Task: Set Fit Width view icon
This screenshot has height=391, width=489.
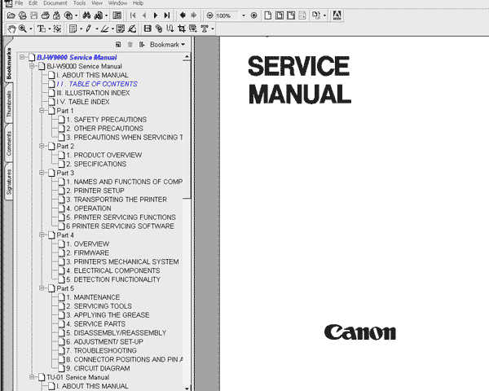Action: [291, 15]
